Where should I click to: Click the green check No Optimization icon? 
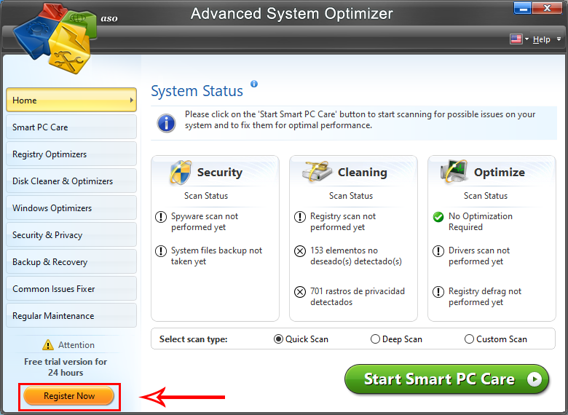pos(438,217)
